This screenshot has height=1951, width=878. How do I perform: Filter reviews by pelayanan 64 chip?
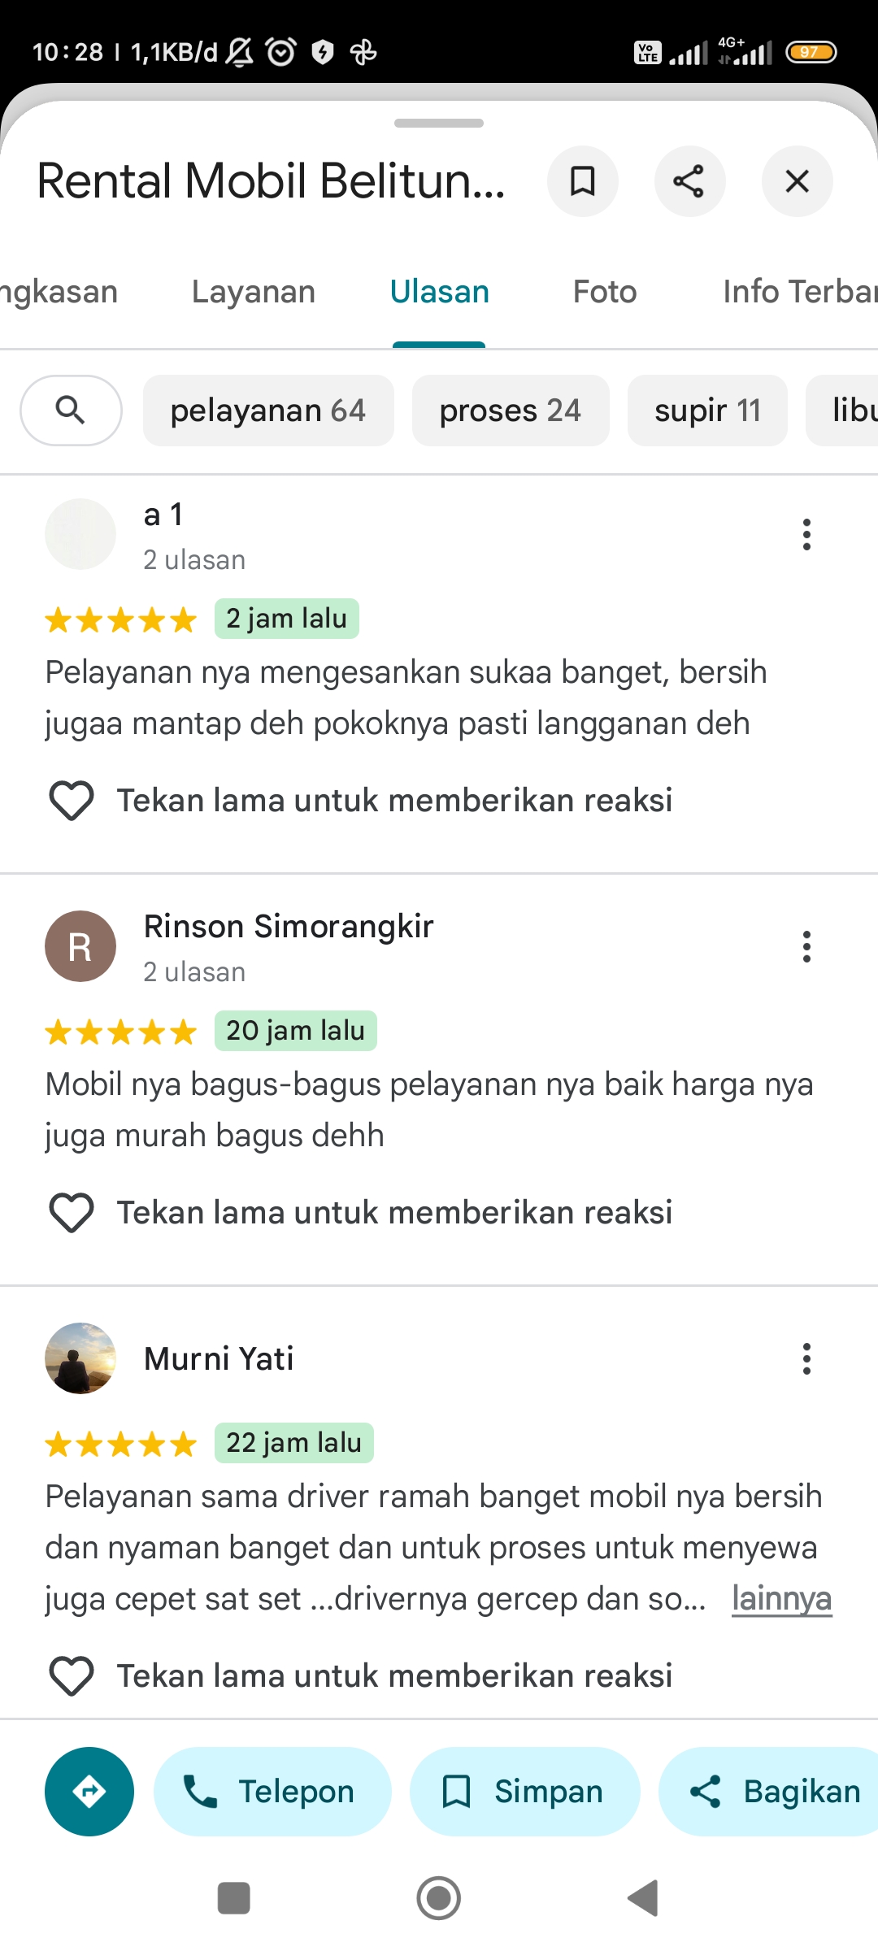(x=268, y=411)
